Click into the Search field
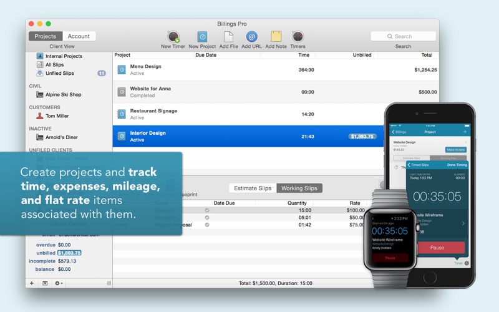Viewport: 499px width, 312px height. pyautogui.click(x=403, y=36)
